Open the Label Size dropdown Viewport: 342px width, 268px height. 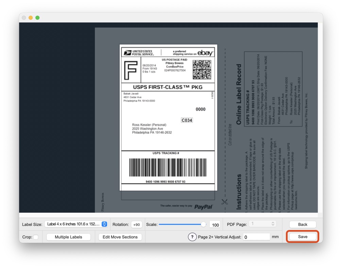pyautogui.click(x=76, y=224)
